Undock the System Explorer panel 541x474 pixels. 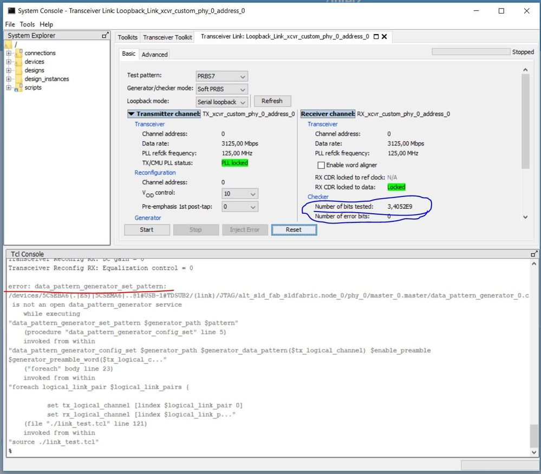(105, 35)
